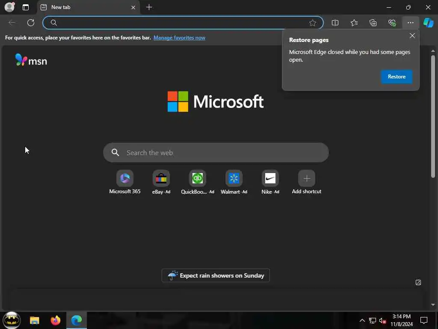This screenshot has height=329, width=438.
Task: Launch Firefox from taskbar
Action: click(x=55, y=320)
